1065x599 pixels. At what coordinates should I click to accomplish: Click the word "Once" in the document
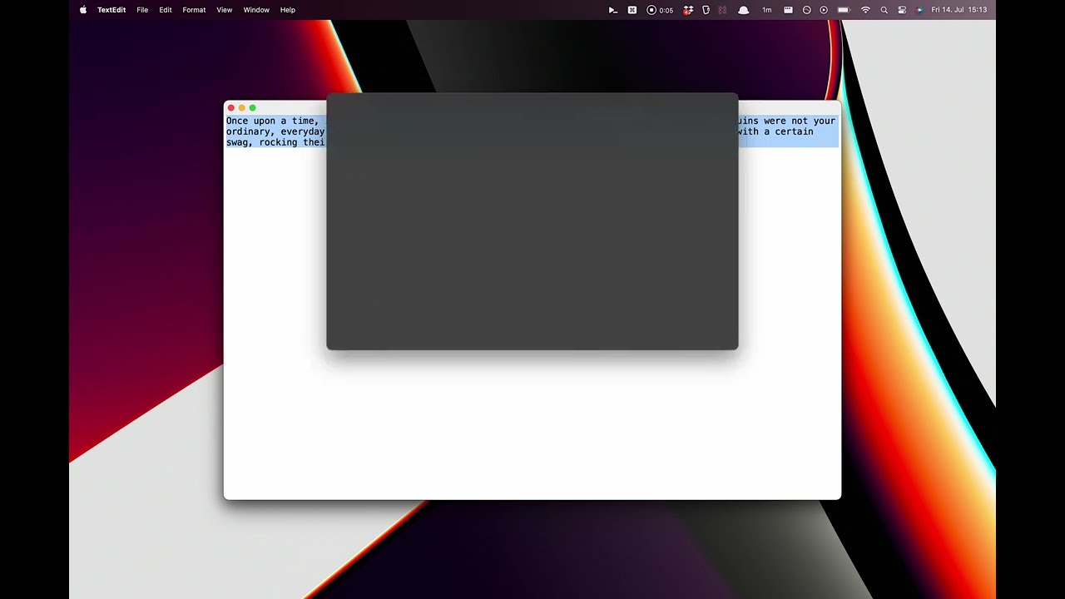[x=237, y=121]
